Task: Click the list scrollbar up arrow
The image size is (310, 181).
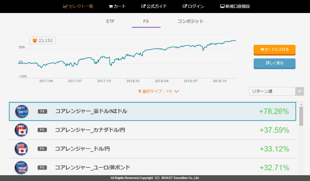Action: [301, 104]
